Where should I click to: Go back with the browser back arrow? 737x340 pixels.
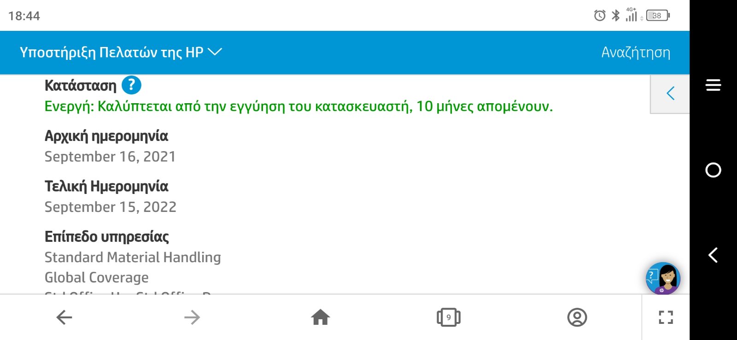click(x=64, y=317)
